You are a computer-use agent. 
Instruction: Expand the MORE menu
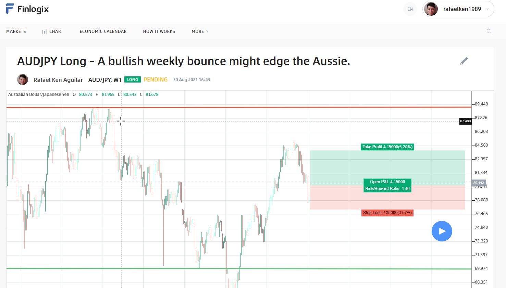200,31
